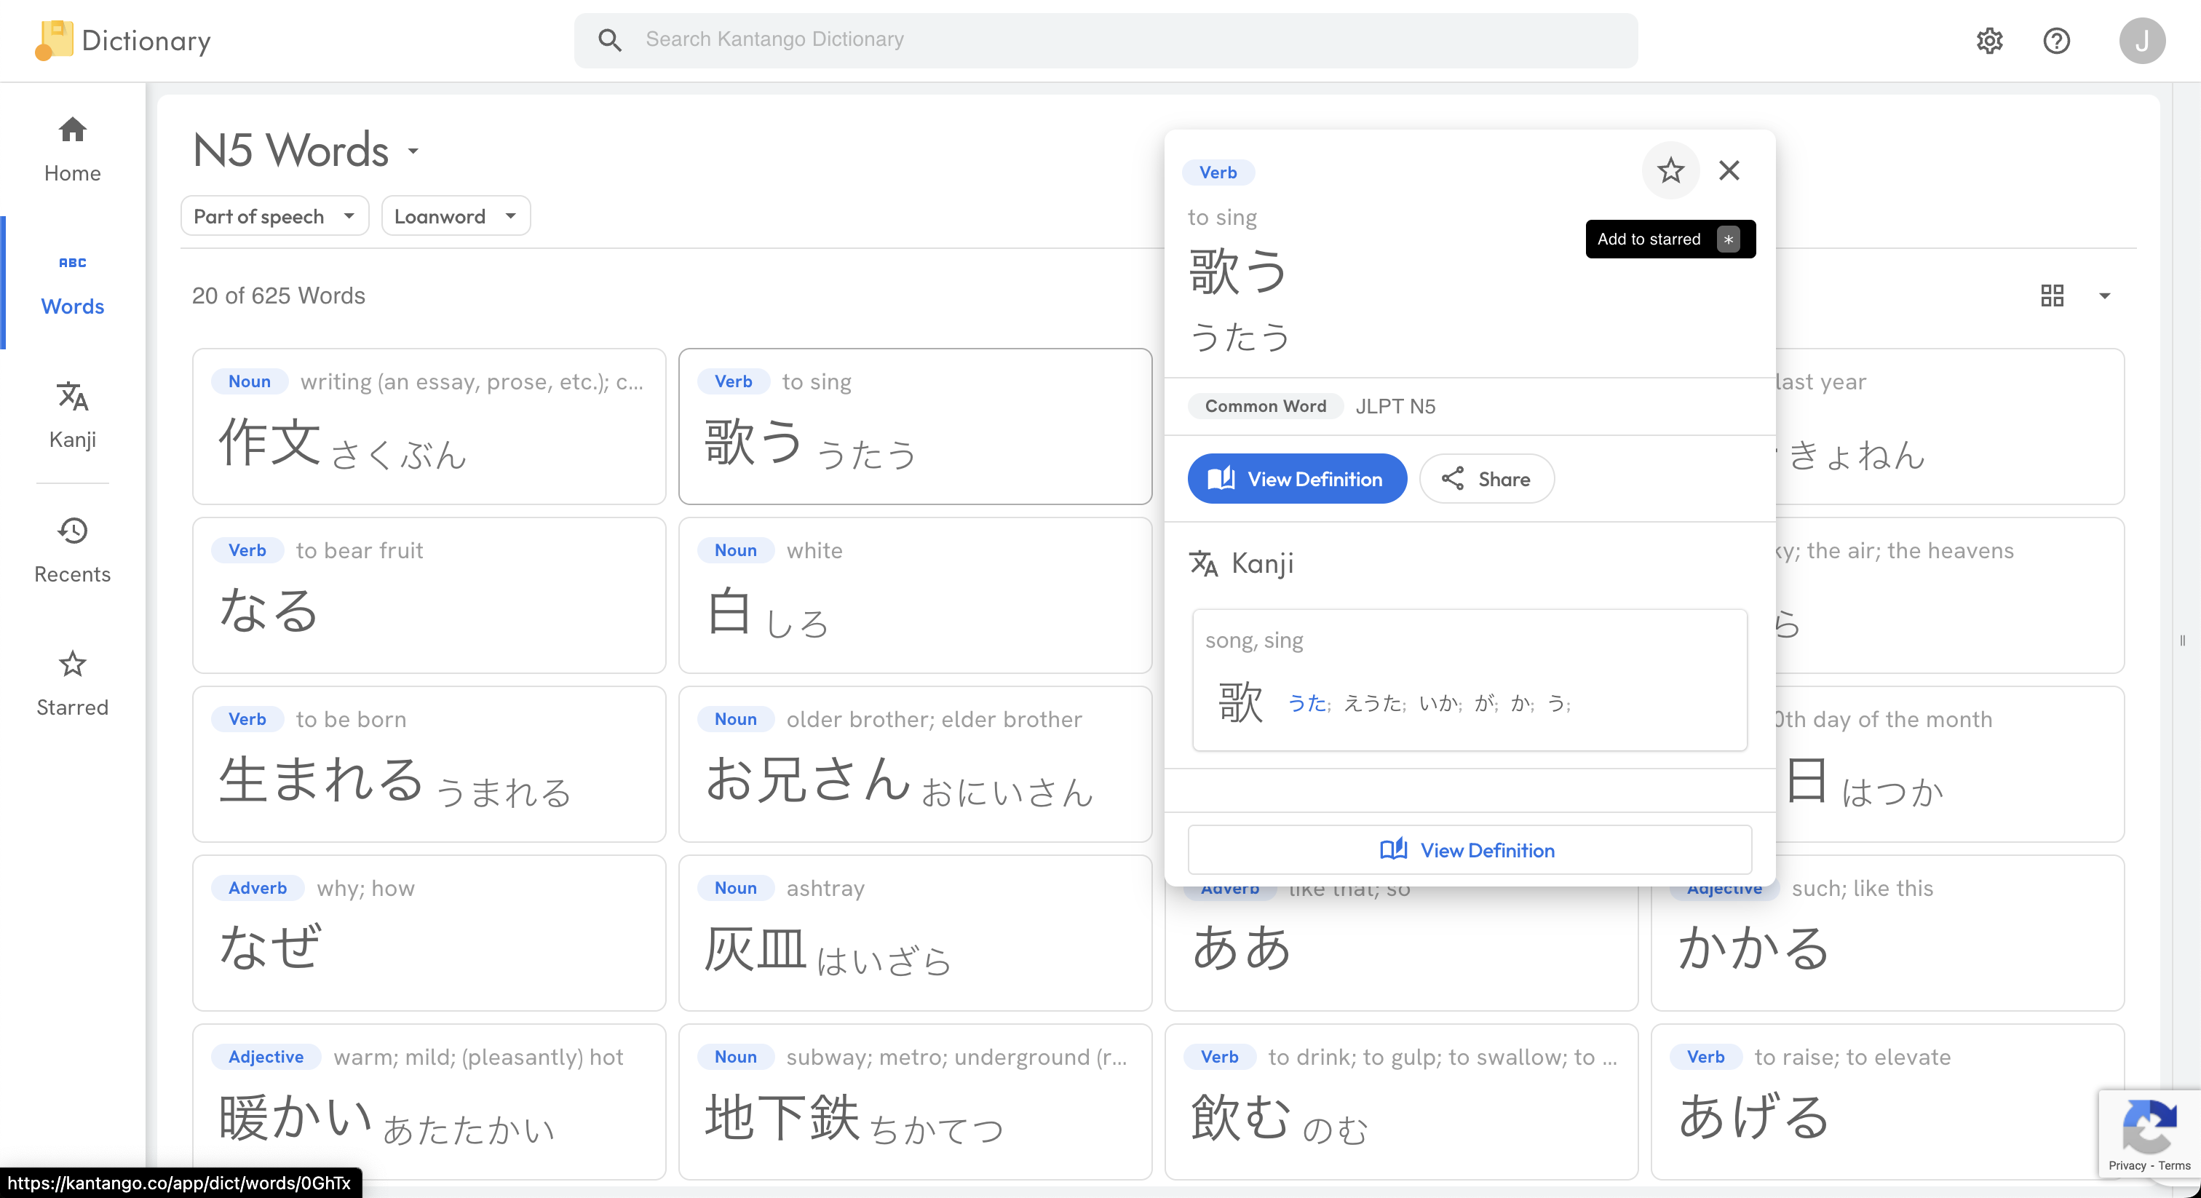Go to Home in sidebar
Image resolution: width=2201 pixels, height=1198 pixels.
coord(73,149)
